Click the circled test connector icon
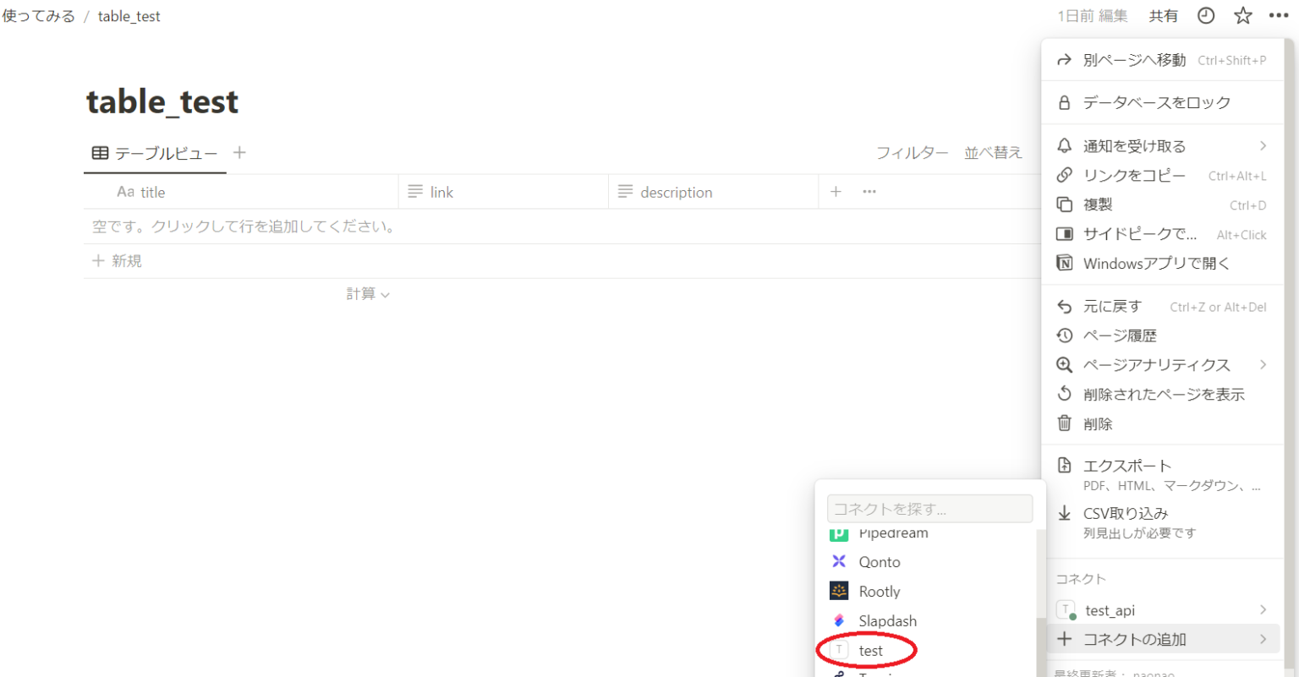The image size is (1299, 677). (839, 650)
